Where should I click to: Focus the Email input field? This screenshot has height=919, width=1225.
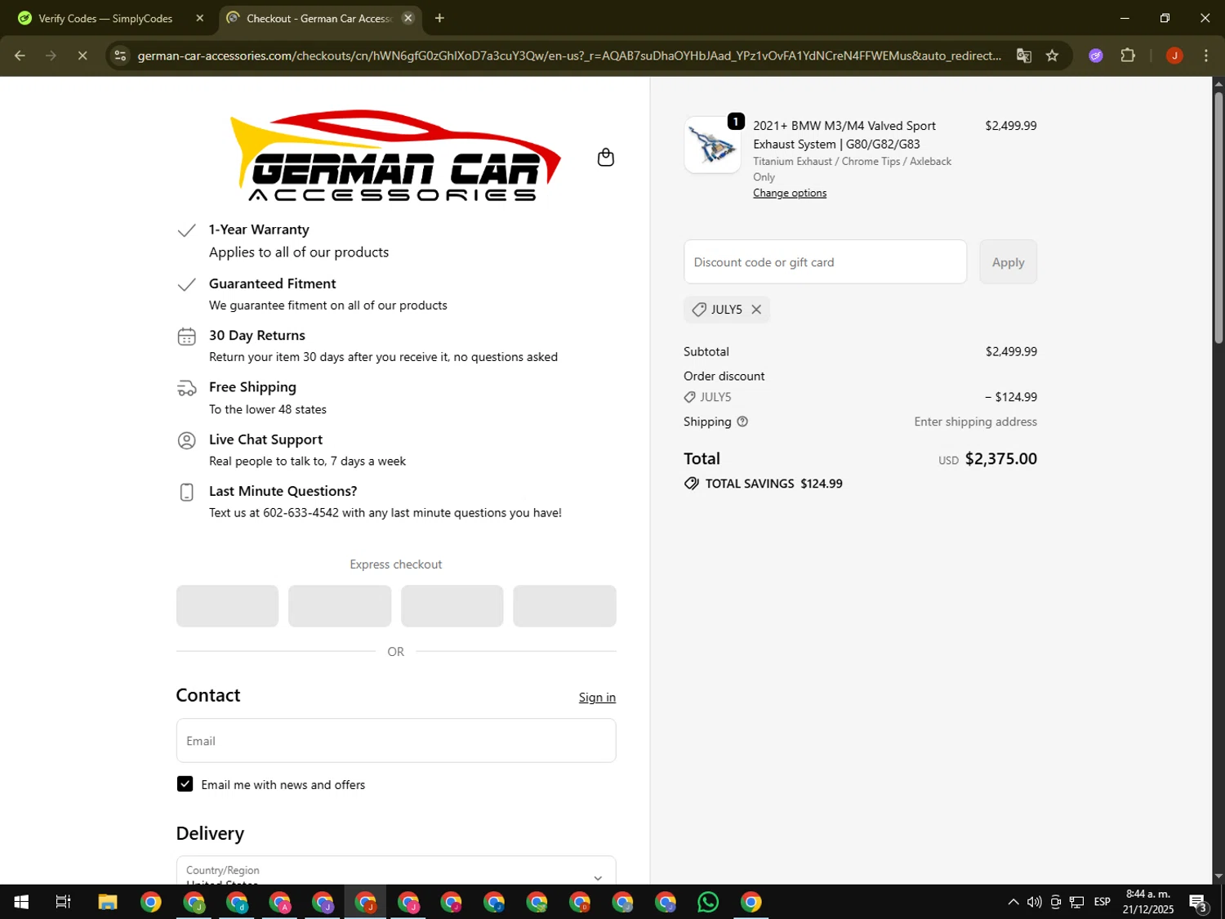396,741
